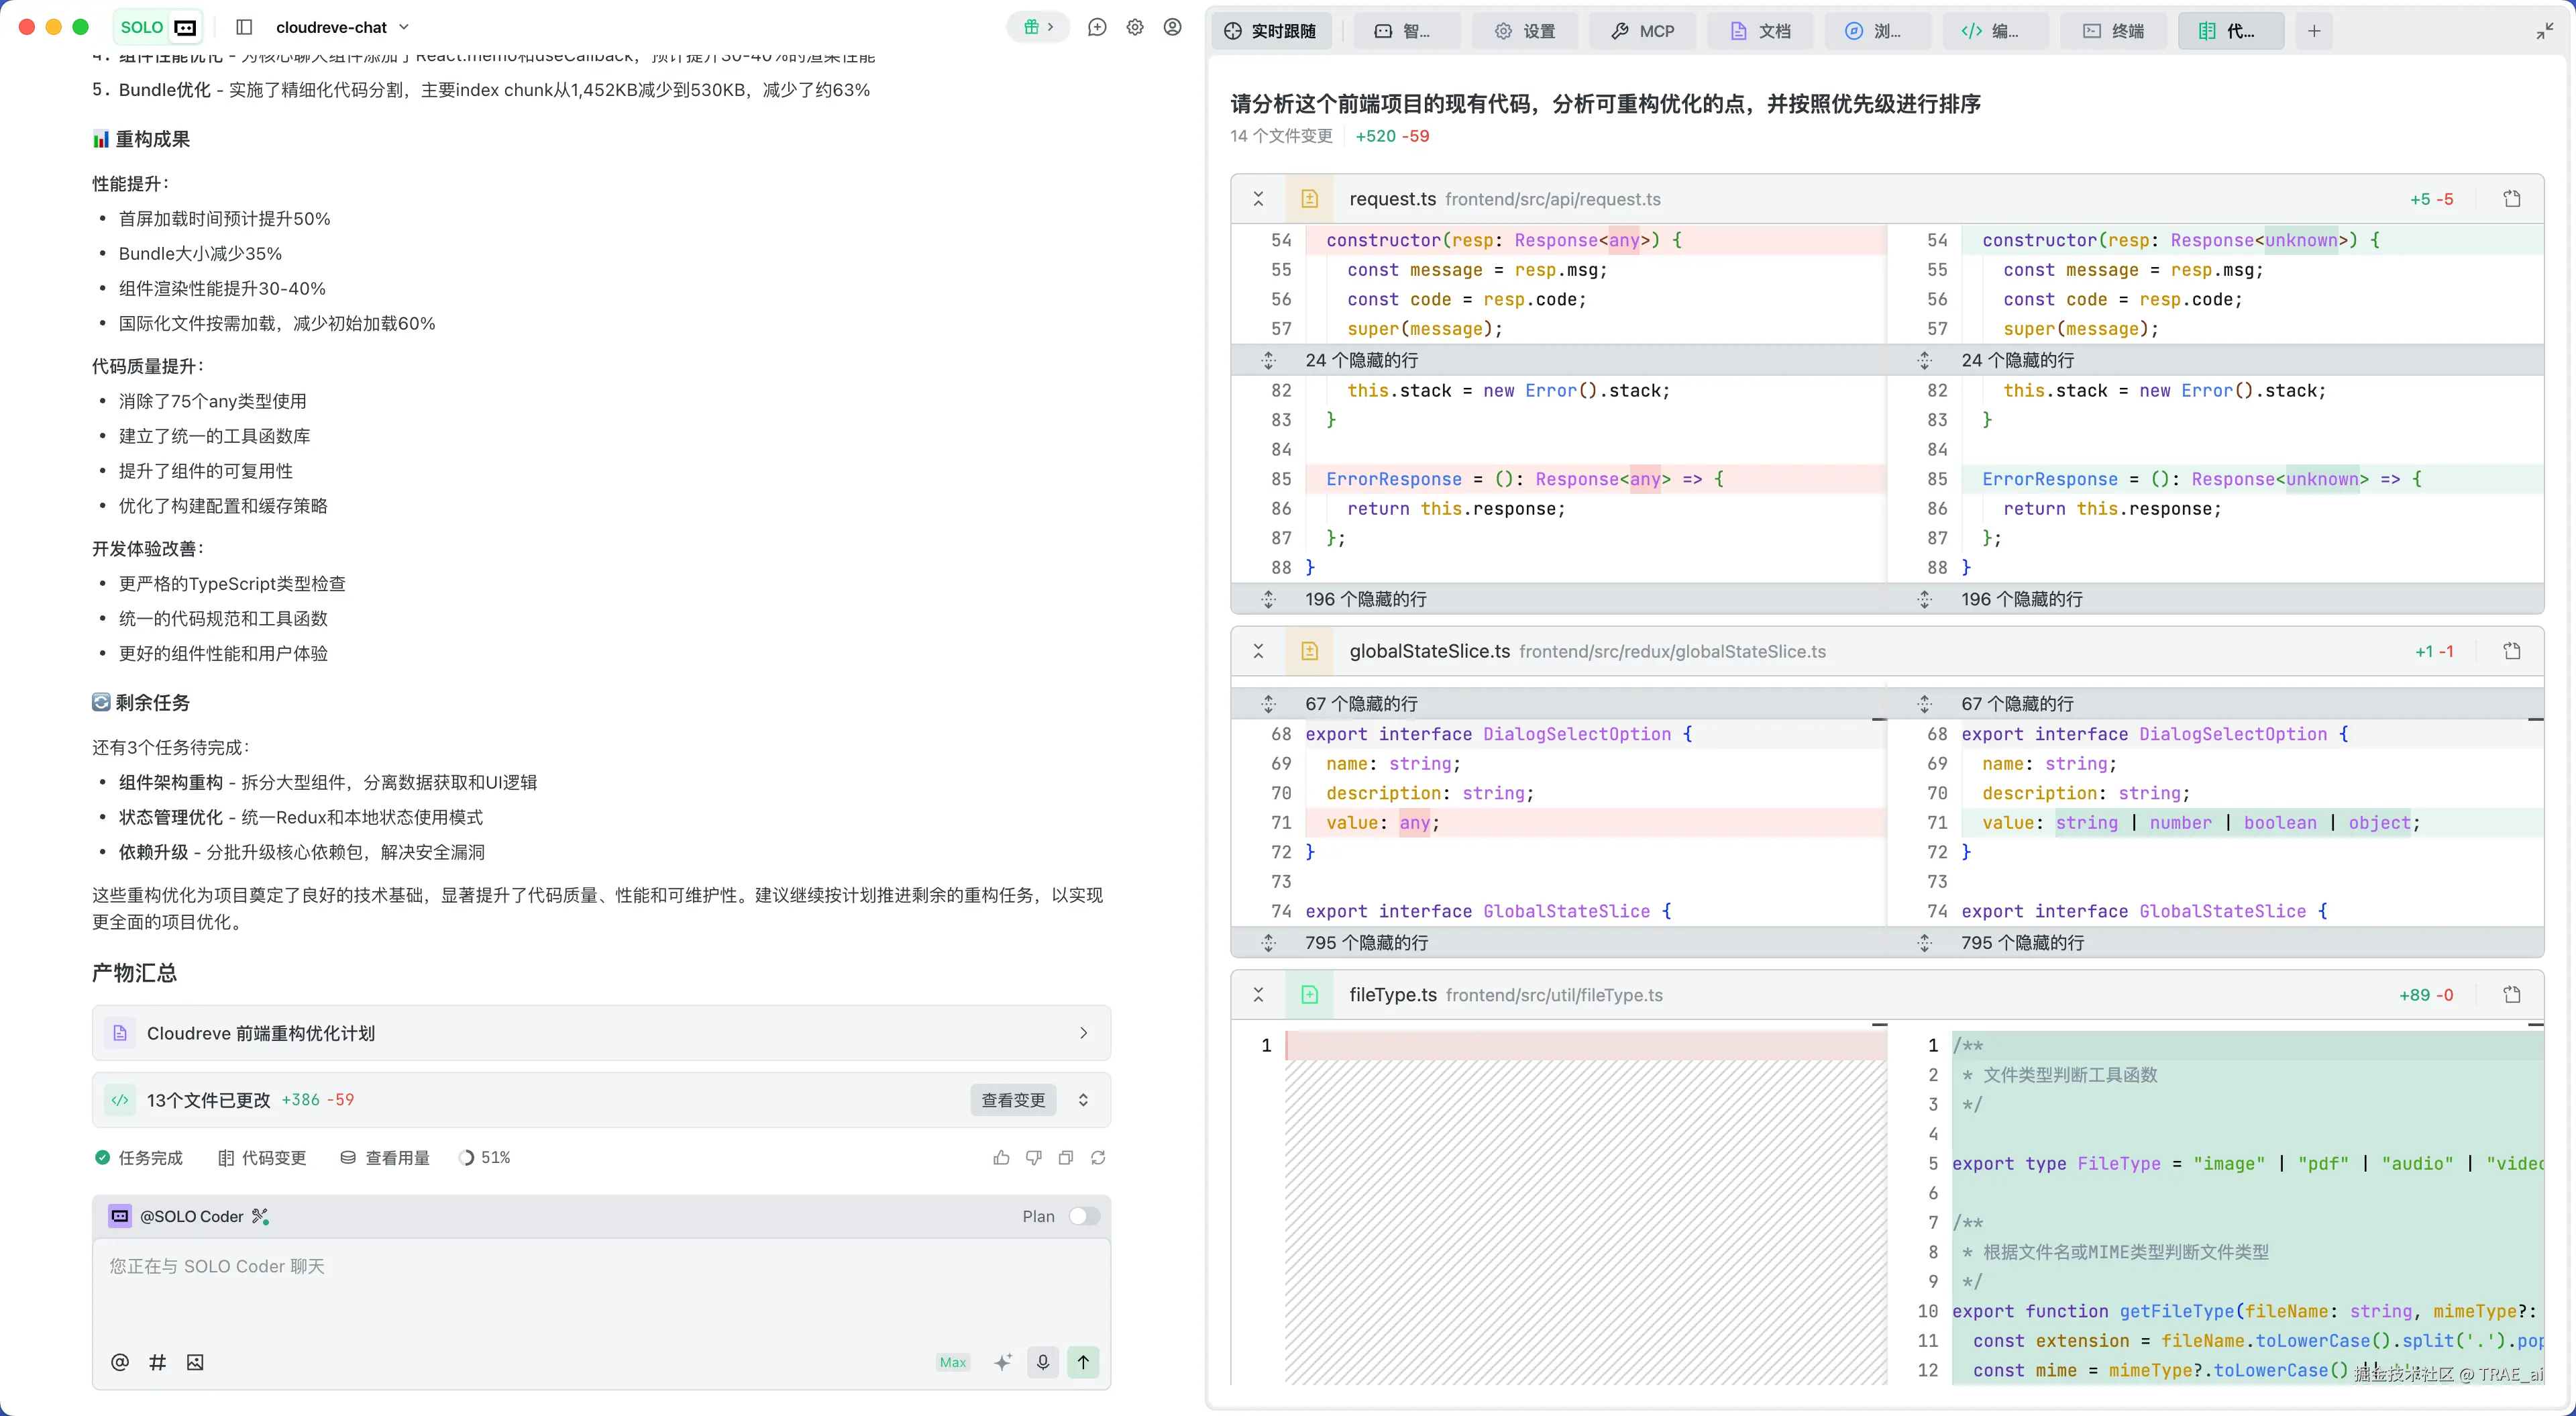
Task: Switch to the 终端 tab
Action: coord(2114,31)
